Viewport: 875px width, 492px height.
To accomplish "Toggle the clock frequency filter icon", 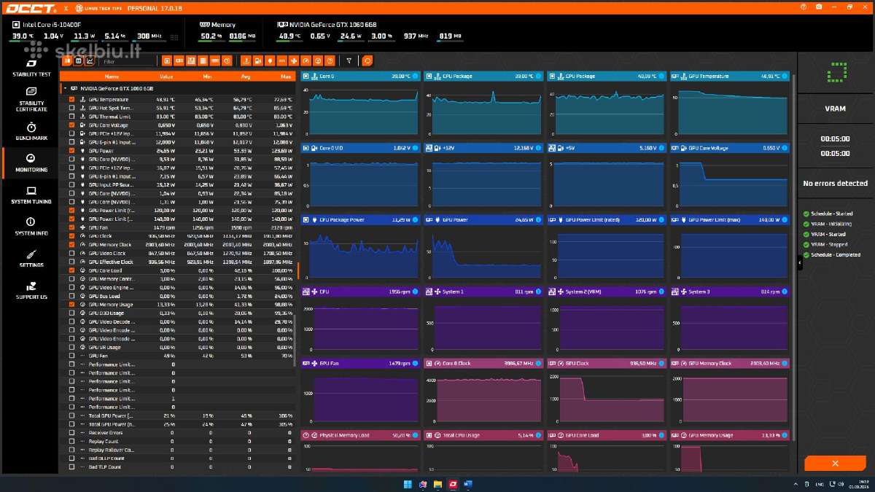I will 306,61.
